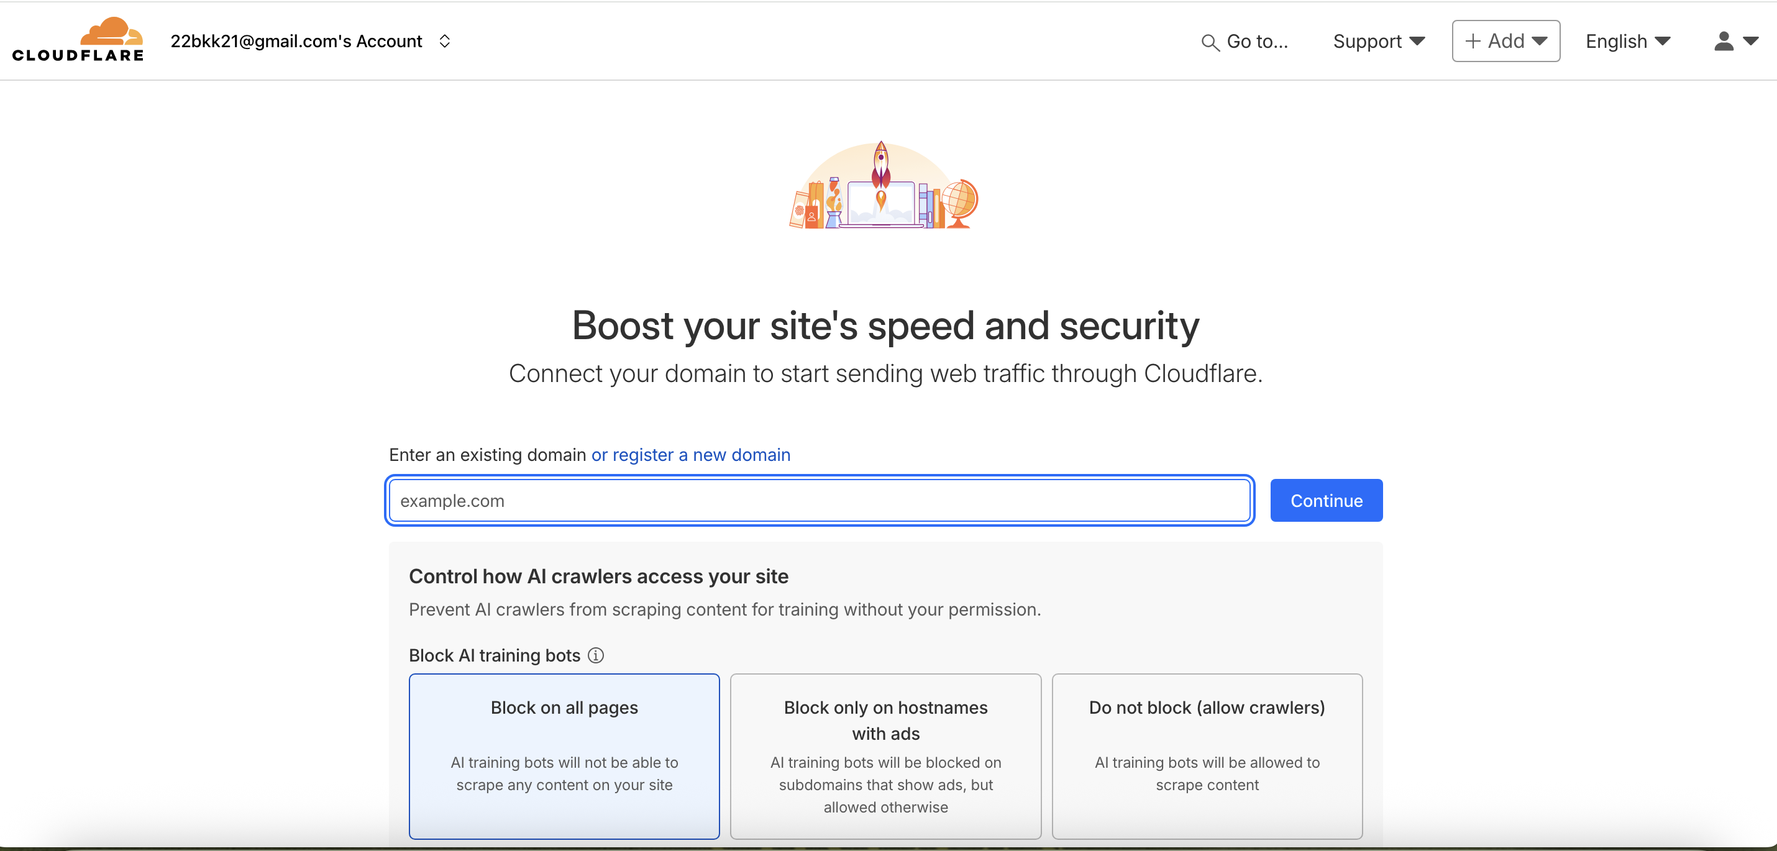Select Block only on hostnames with ads
This screenshot has width=1777, height=851.
885,756
